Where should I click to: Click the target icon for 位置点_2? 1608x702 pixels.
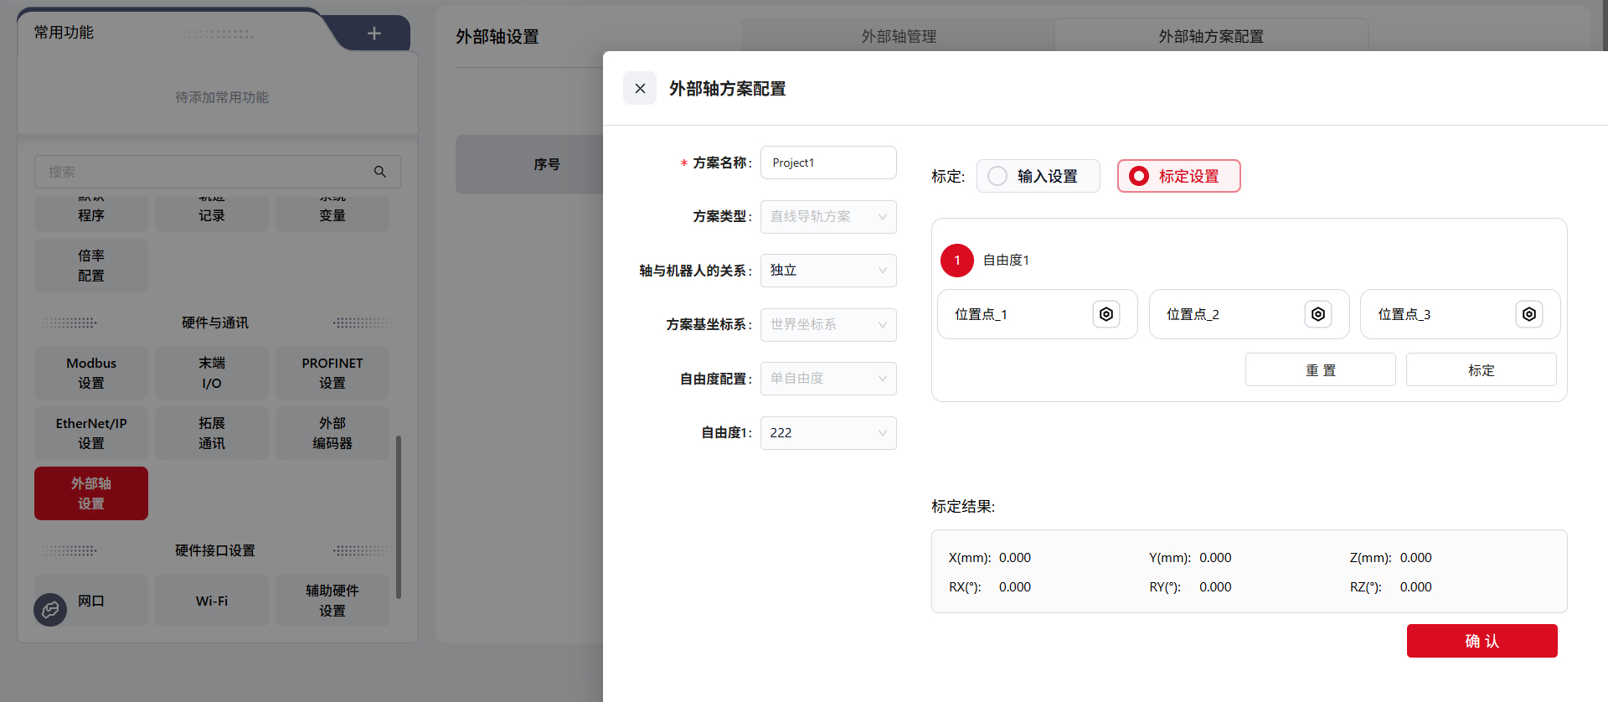1317,314
